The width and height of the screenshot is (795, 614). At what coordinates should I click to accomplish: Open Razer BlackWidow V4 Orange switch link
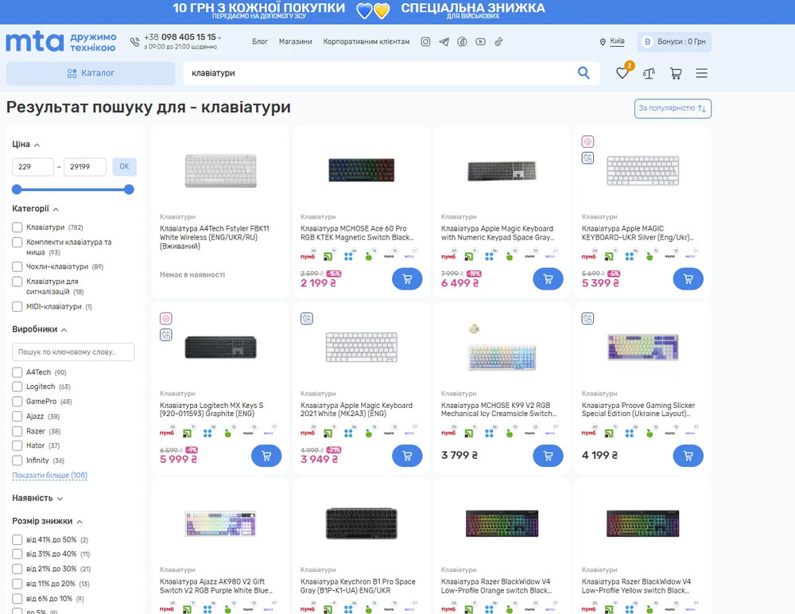point(496,586)
